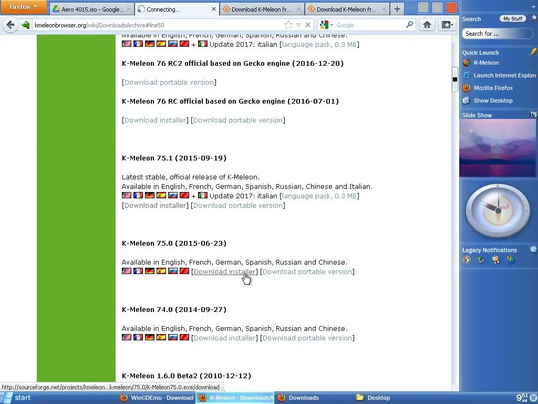Click the Windows flag icon in Legacy Notifications
The height and width of the screenshot is (404, 538).
[511, 260]
